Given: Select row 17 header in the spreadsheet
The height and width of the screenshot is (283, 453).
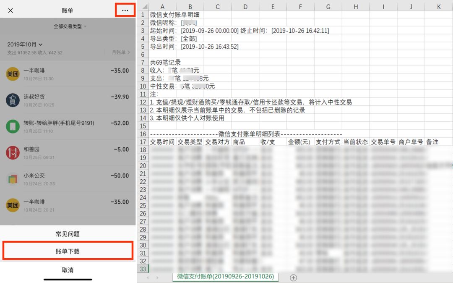Looking at the screenshot, I should (143, 142).
